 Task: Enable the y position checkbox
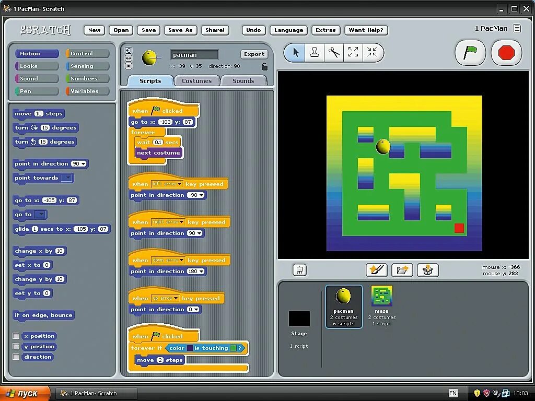coord(16,346)
